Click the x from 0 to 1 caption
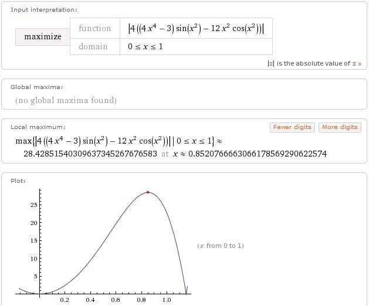The height and width of the screenshot is (306, 369). pyautogui.click(x=220, y=246)
